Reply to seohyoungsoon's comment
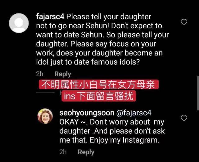This screenshot has height=162, width=199. tap(86, 152)
